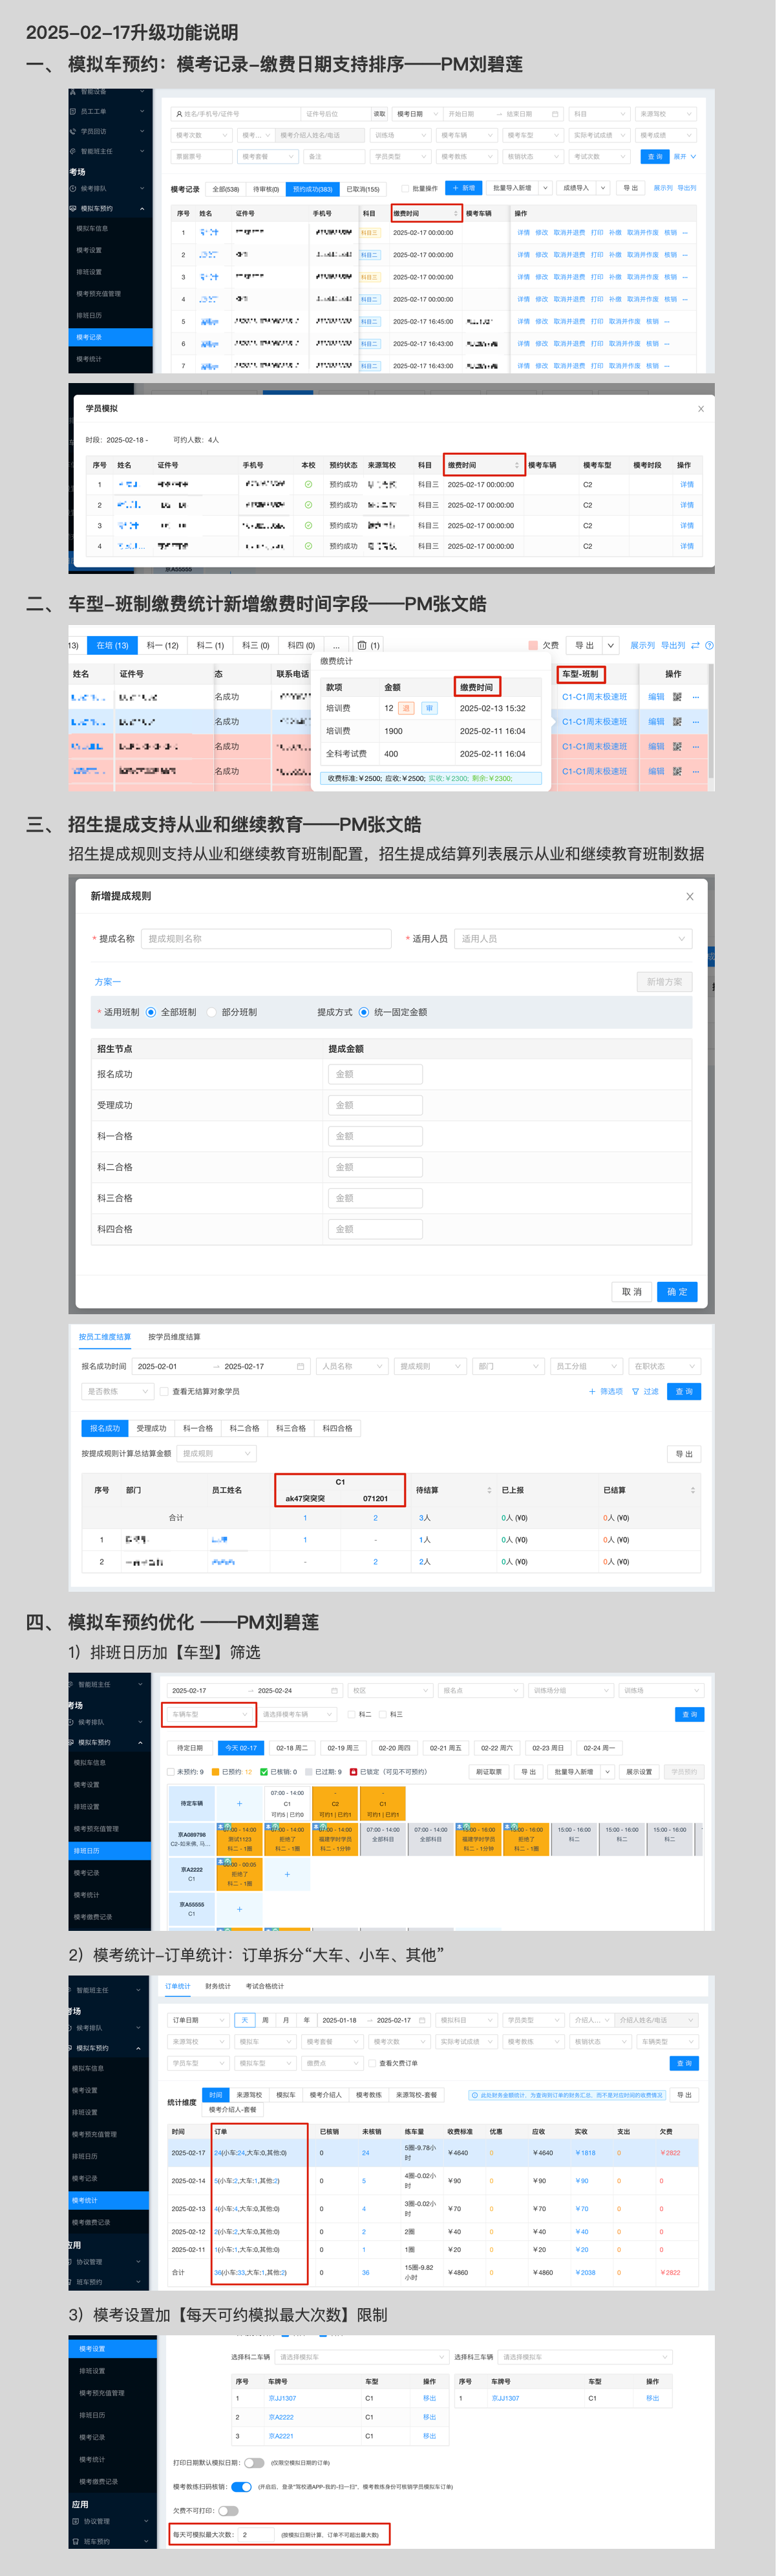This screenshot has width=784, height=2576.
Task: Tick the 批量操作 checkbox
Action: point(405,188)
